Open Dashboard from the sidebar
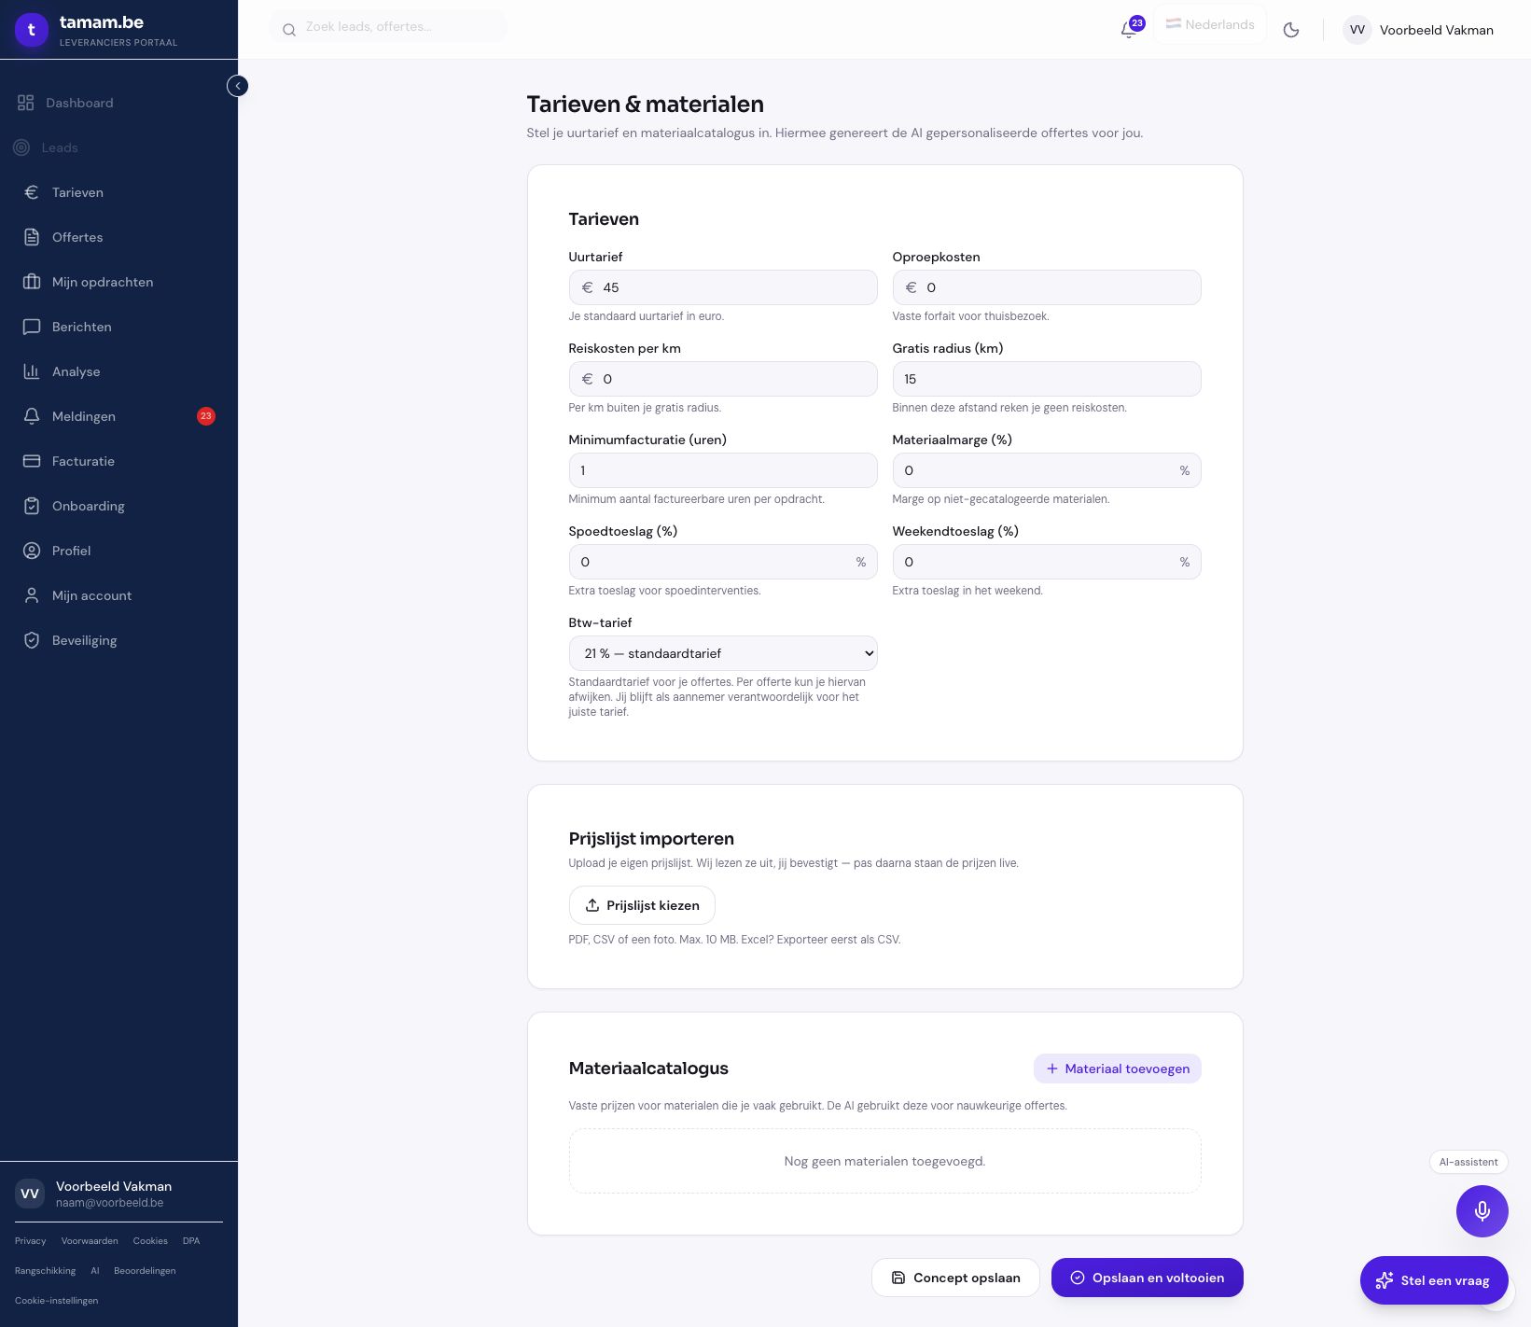 118,103
